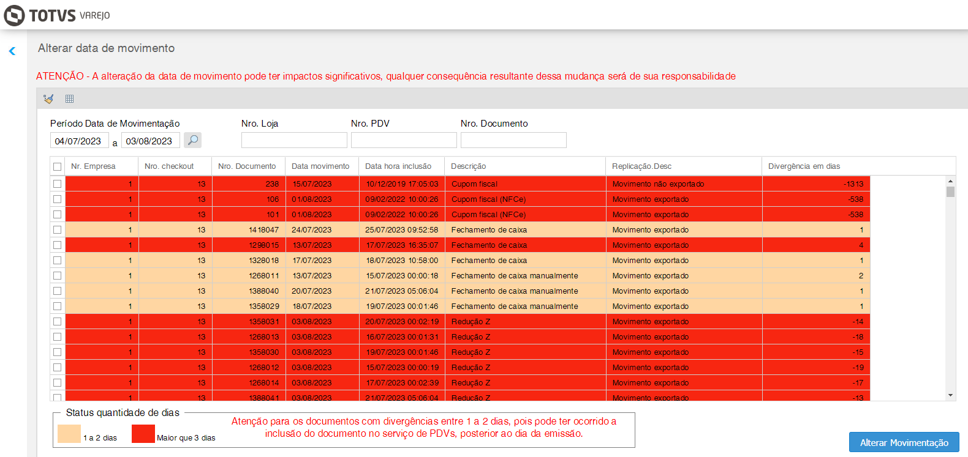968x457 pixels.
Task: Select the checkbox for document 1358031
Action: 58,321
